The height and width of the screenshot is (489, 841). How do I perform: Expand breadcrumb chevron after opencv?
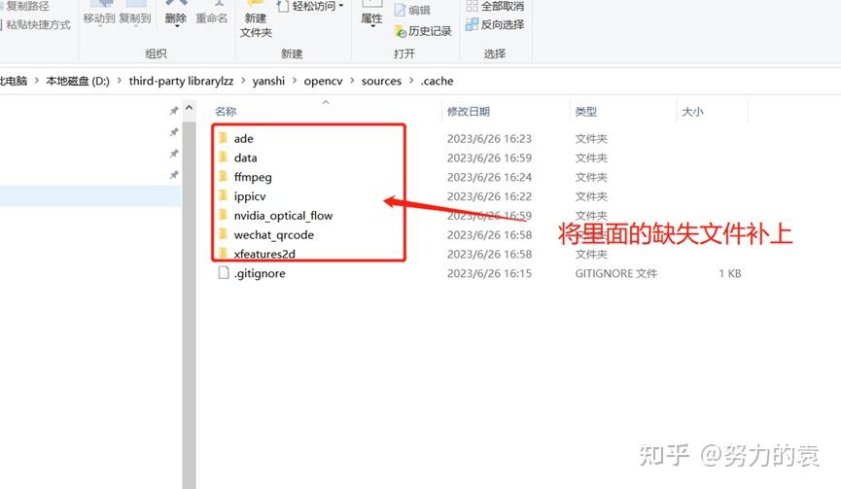pos(352,81)
